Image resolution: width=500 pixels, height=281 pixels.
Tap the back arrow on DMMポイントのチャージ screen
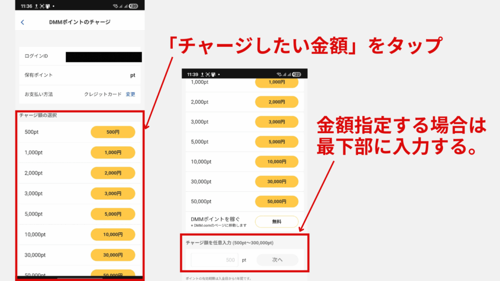[22, 21]
